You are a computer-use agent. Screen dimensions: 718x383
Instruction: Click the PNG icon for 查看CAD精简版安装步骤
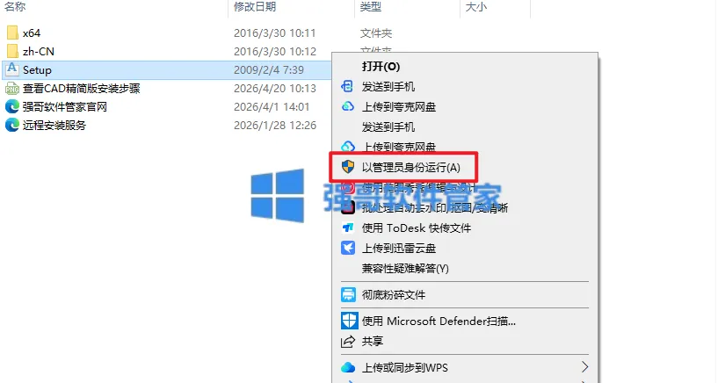pyautogui.click(x=12, y=89)
